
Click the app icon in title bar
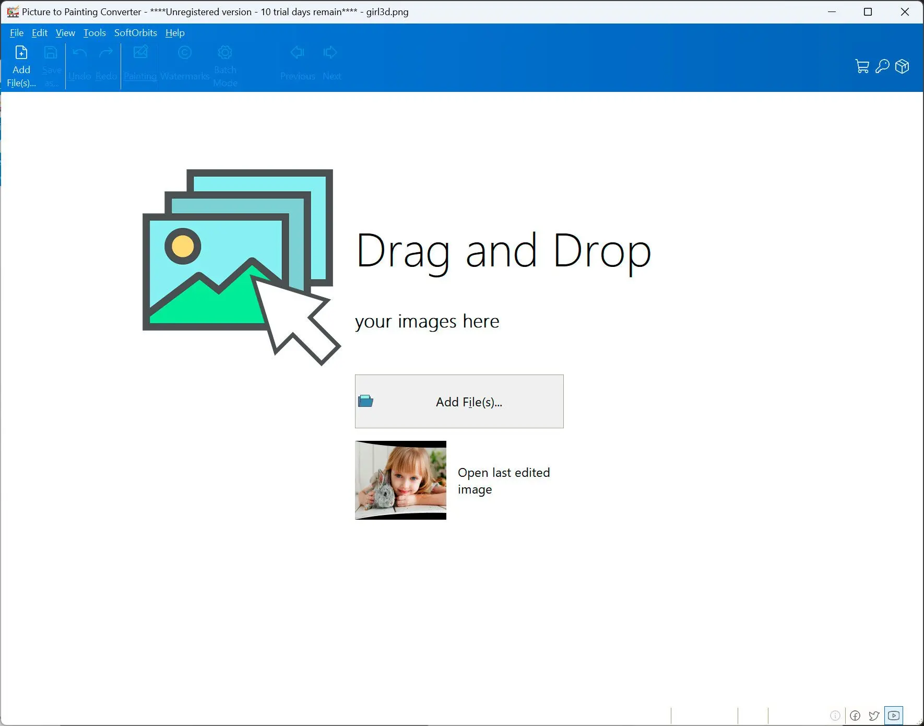pos(13,11)
